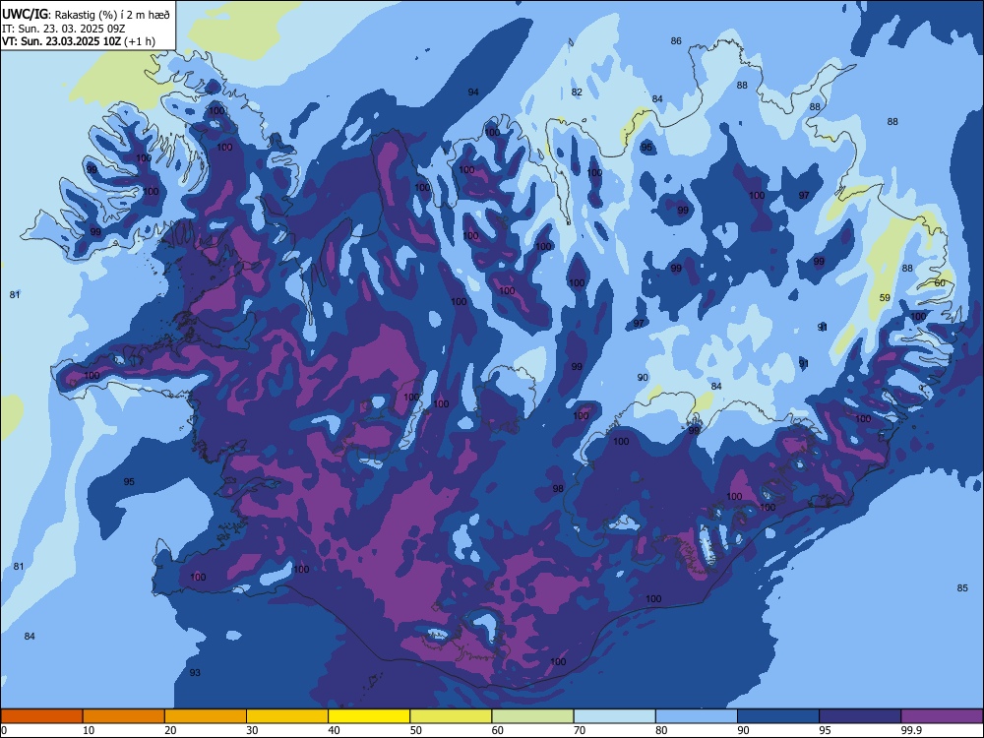Click the '98' humidity value on map
Viewport: 984px width, 738px height.
pyautogui.click(x=558, y=488)
